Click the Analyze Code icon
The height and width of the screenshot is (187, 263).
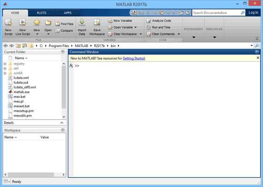(x=159, y=21)
